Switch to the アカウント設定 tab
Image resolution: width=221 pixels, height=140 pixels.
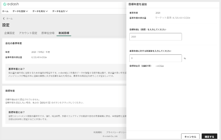click(28, 33)
